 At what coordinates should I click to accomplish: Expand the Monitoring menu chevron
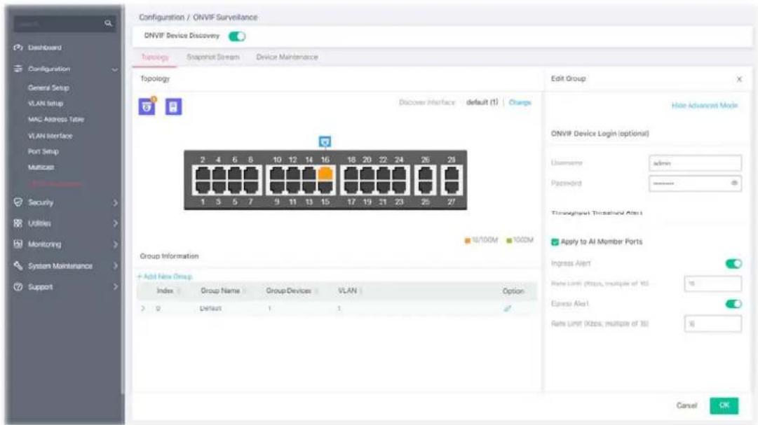(x=115, y=244)
